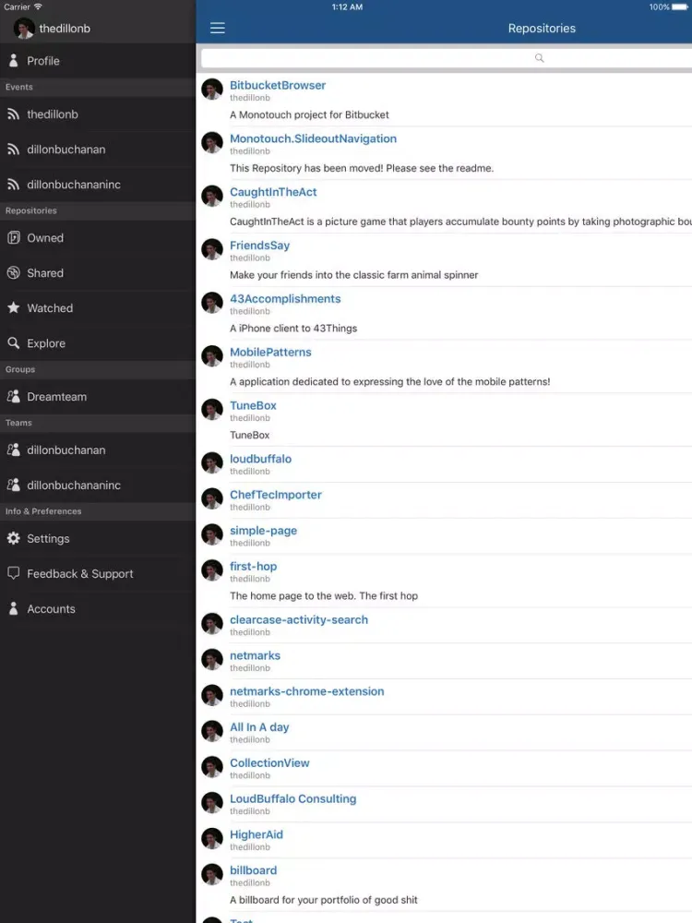The width and height of the screenshot is (692, 923).
Task: Open the Monotouch.SlideoutNavigation repo avatar
Action: coord(211,142)
